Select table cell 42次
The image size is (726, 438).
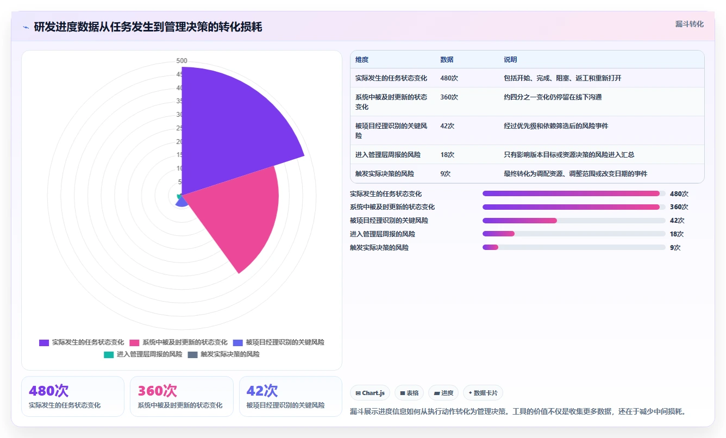click(447, 126)
